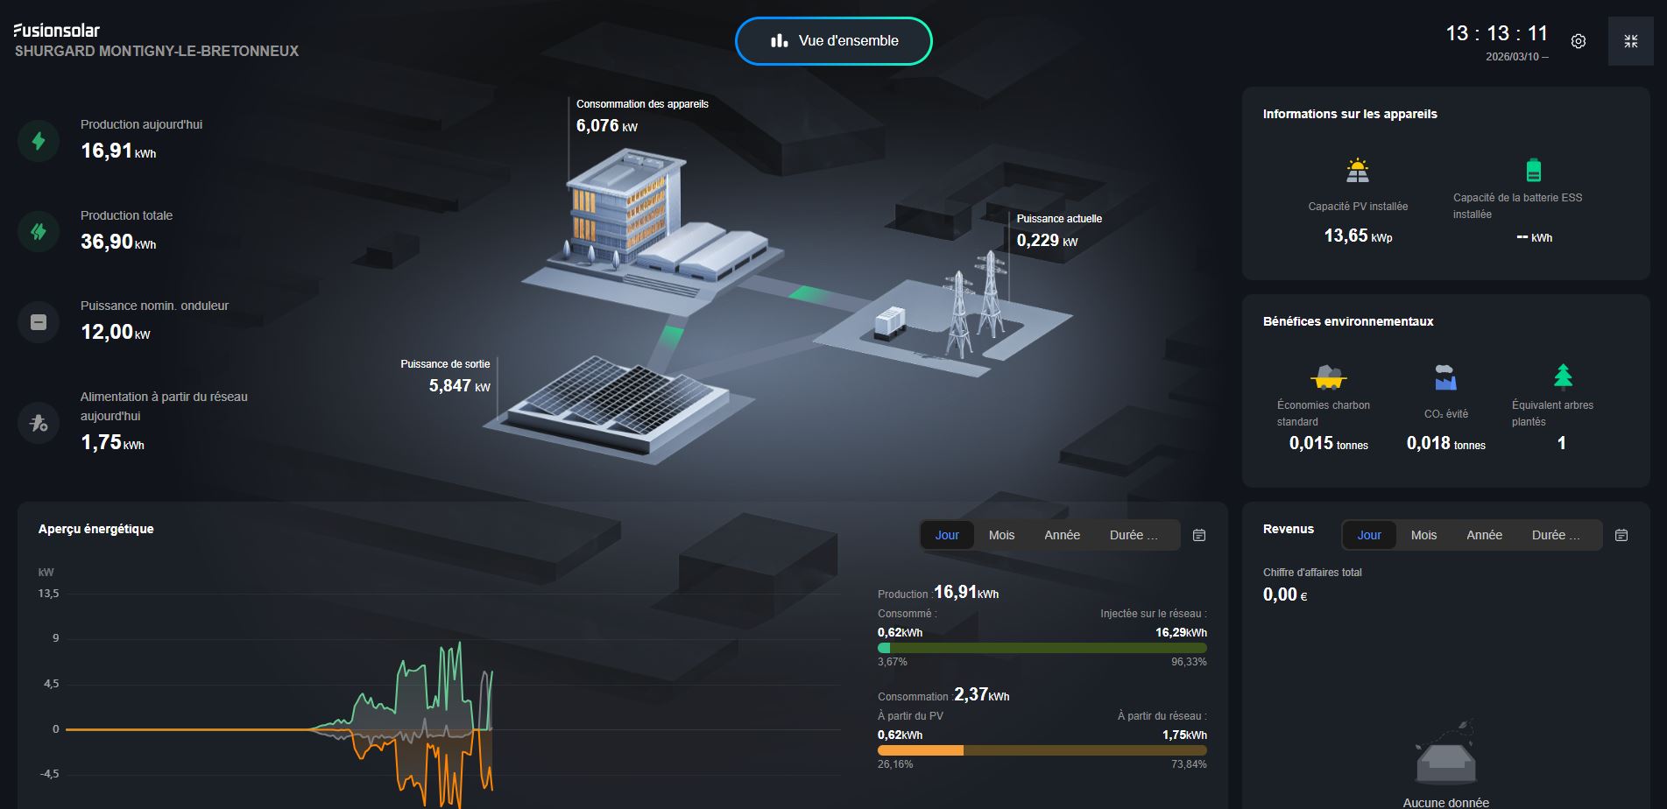
Task: Click the green production distribution bar
Action: [1042, 648]
